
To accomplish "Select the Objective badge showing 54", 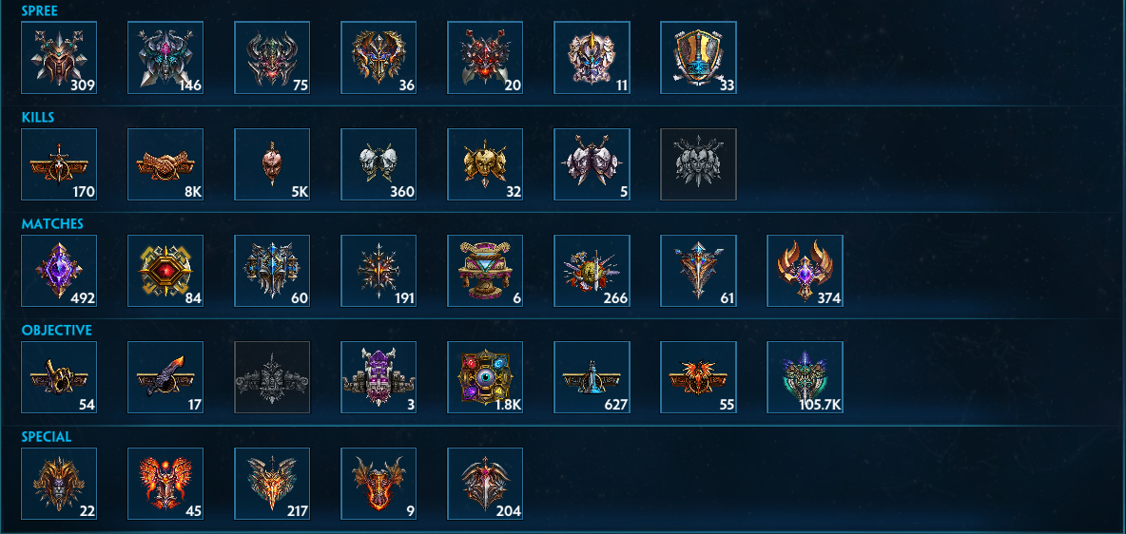I will (59, 377).
